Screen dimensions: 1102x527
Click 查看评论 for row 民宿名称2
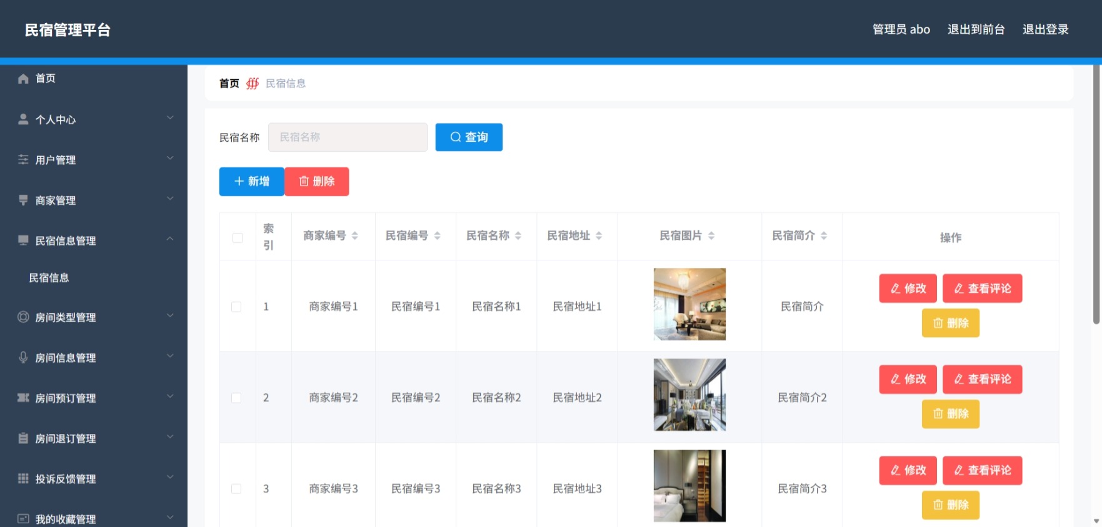(982, 379)
